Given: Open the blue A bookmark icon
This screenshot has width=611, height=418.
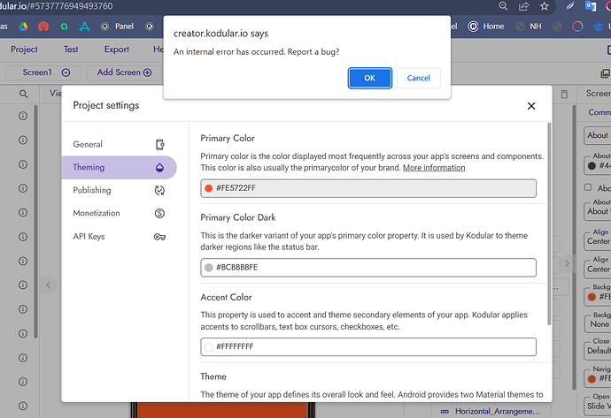Looking at the screenshot, I should 84,27.
